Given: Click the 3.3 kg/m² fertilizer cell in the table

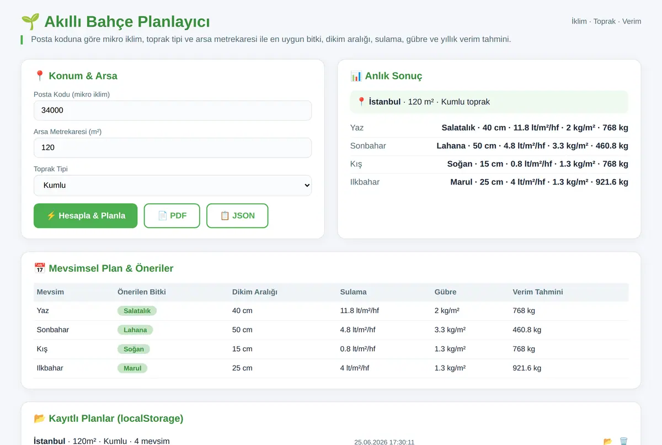Looking at the screenshot, I should tap(450, 330).
